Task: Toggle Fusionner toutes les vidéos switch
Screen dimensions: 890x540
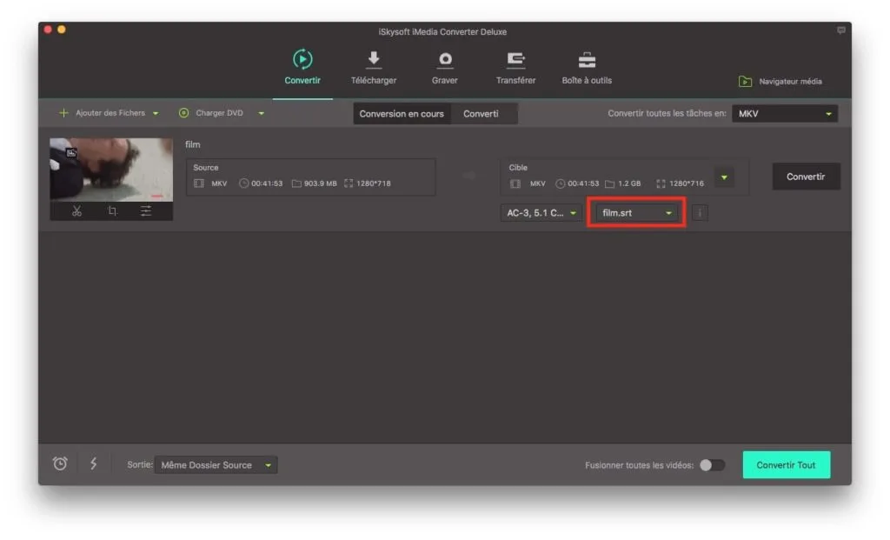Action: pos(712,465)
